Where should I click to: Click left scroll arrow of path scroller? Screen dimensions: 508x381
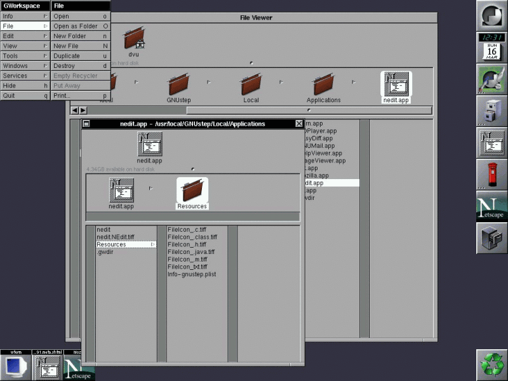(74, 110)
